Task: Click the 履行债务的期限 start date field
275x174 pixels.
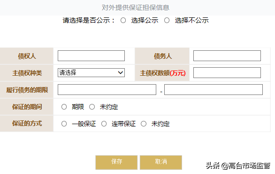Action: (x=107, y=89)
